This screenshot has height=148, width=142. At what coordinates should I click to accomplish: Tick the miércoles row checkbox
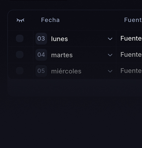(x=20, y=71)
